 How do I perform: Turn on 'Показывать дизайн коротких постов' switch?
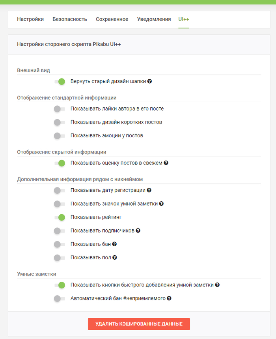[60, 122]
